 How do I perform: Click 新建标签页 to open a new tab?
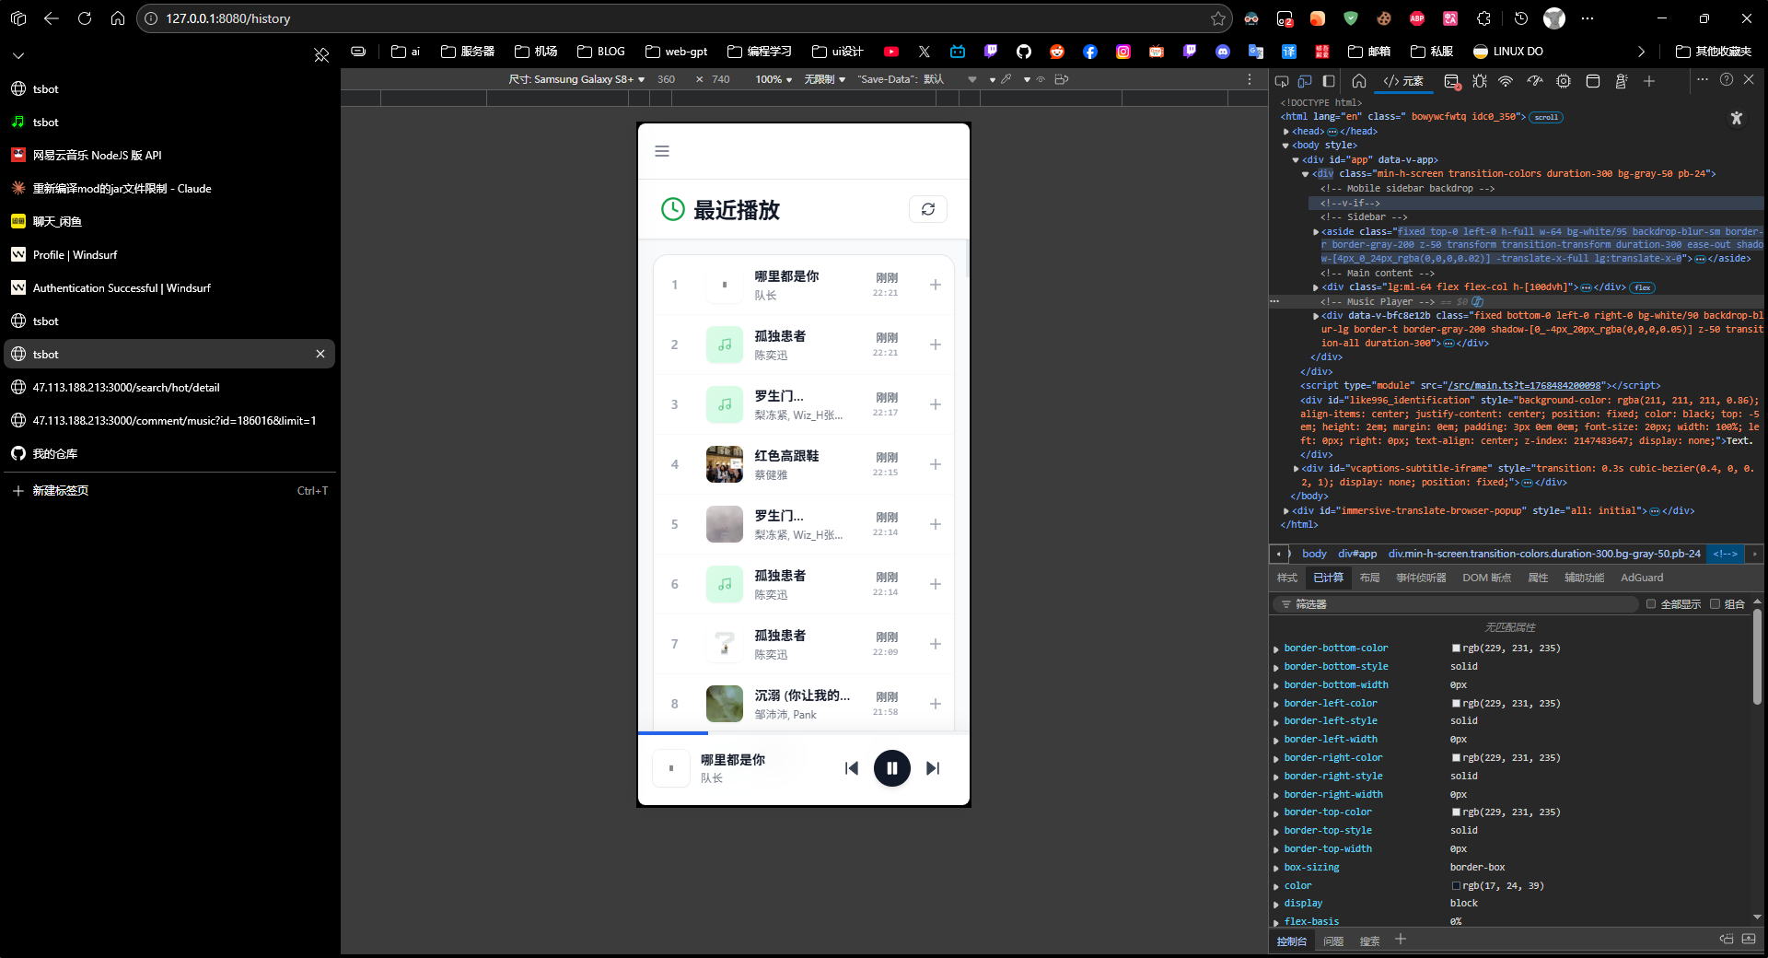tap(61, 491)
